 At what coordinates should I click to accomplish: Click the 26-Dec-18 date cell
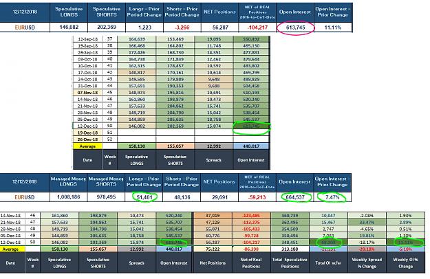[87, 139]
